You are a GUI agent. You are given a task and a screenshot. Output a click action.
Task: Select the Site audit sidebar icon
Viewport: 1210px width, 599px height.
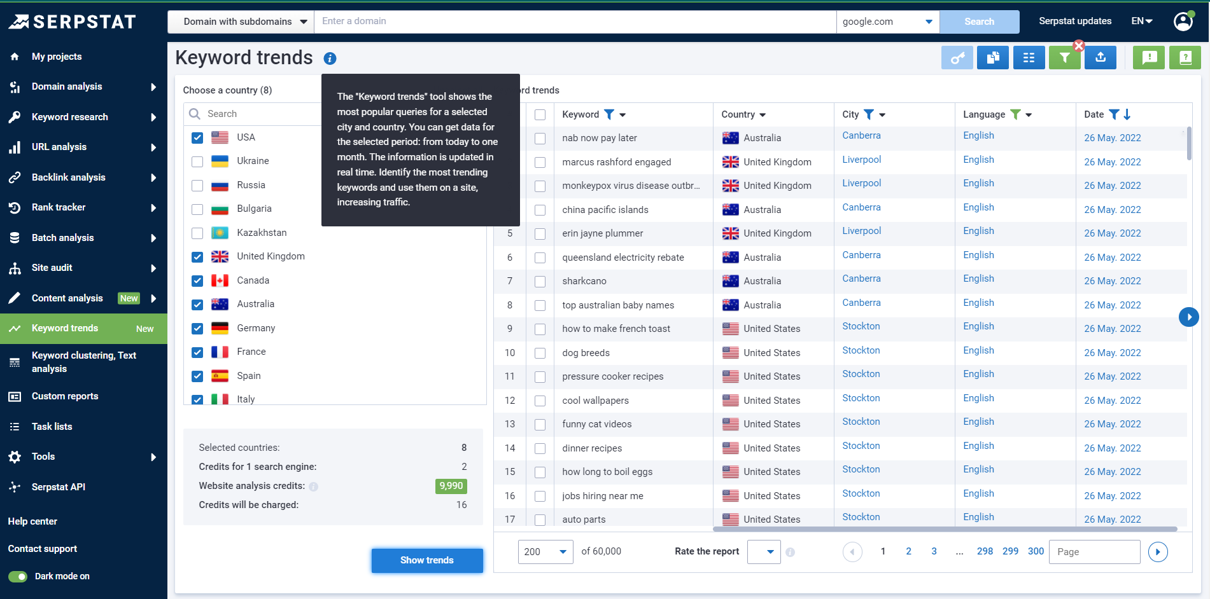[15, 268]
